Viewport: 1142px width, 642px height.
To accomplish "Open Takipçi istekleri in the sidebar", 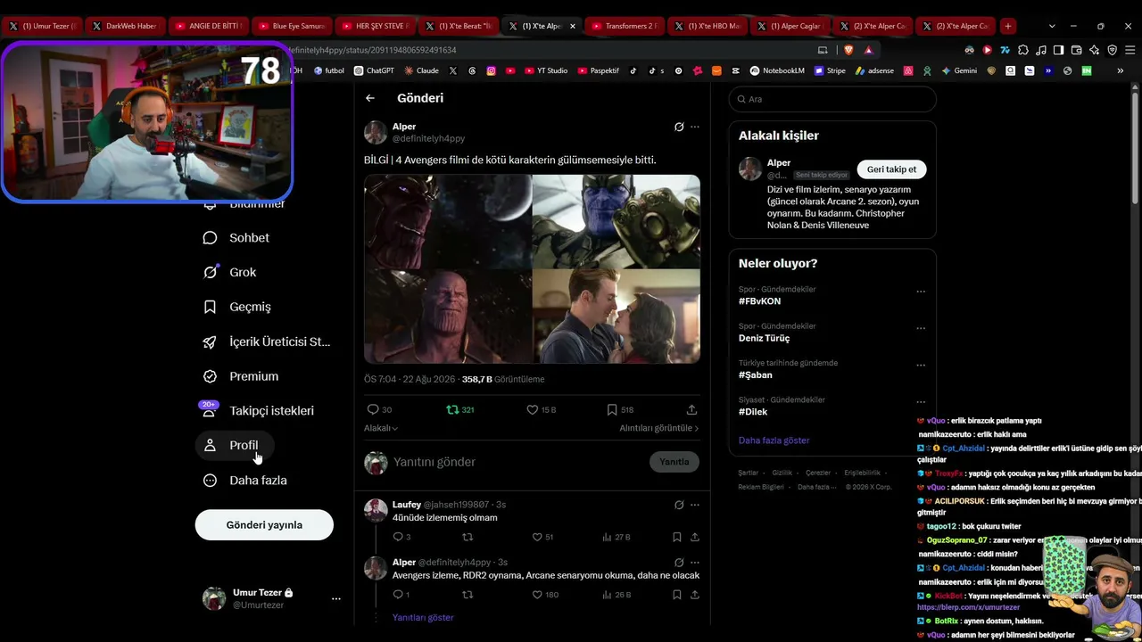I will (259, 411).
